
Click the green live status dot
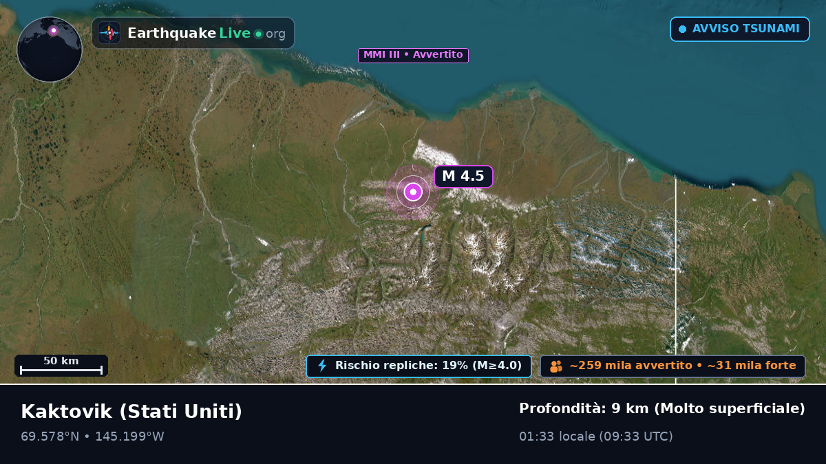click(258, 34)
